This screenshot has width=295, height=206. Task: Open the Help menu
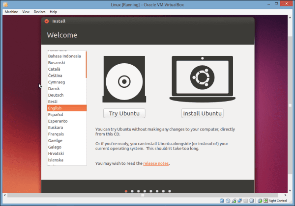click(53, 12)
